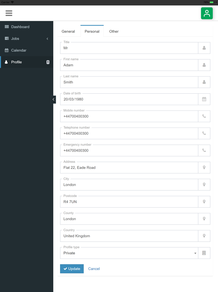Go to Dashboard in sidebar
The width and height of the screenshot is (218, 292).
click(x=20, y=27)
